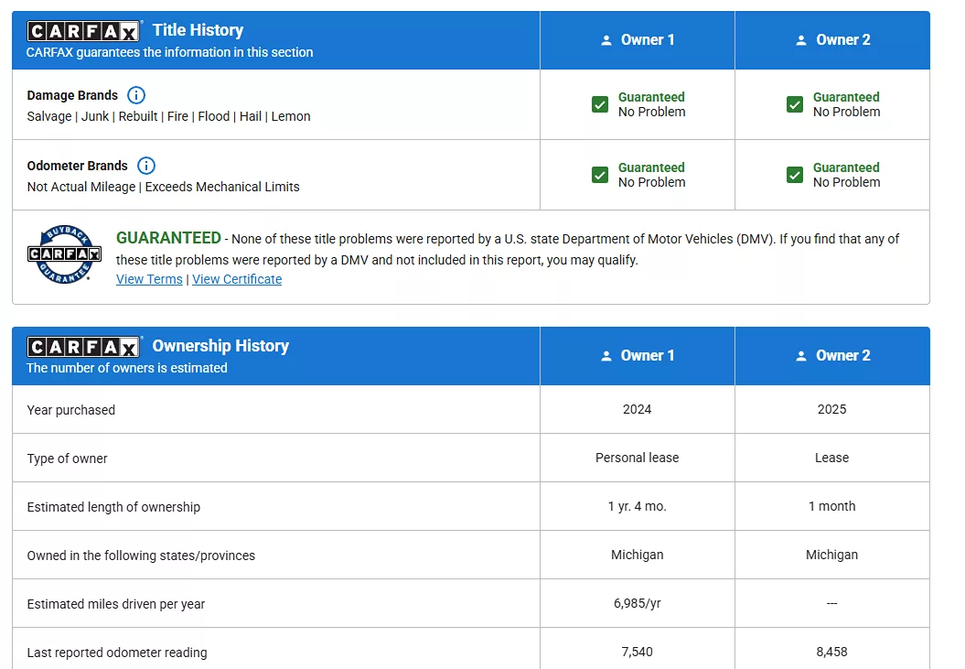
Task: Click the CARFAX logo in Ownership History header
Action: [83, 347]
